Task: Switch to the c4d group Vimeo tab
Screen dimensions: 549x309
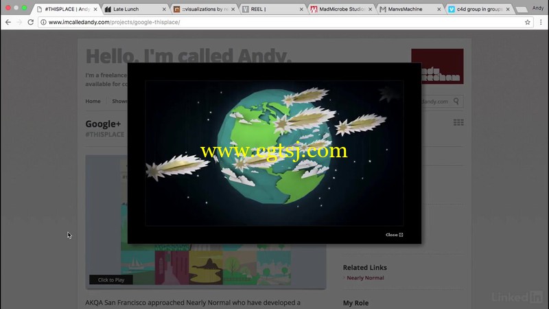Action: [478, 9]
